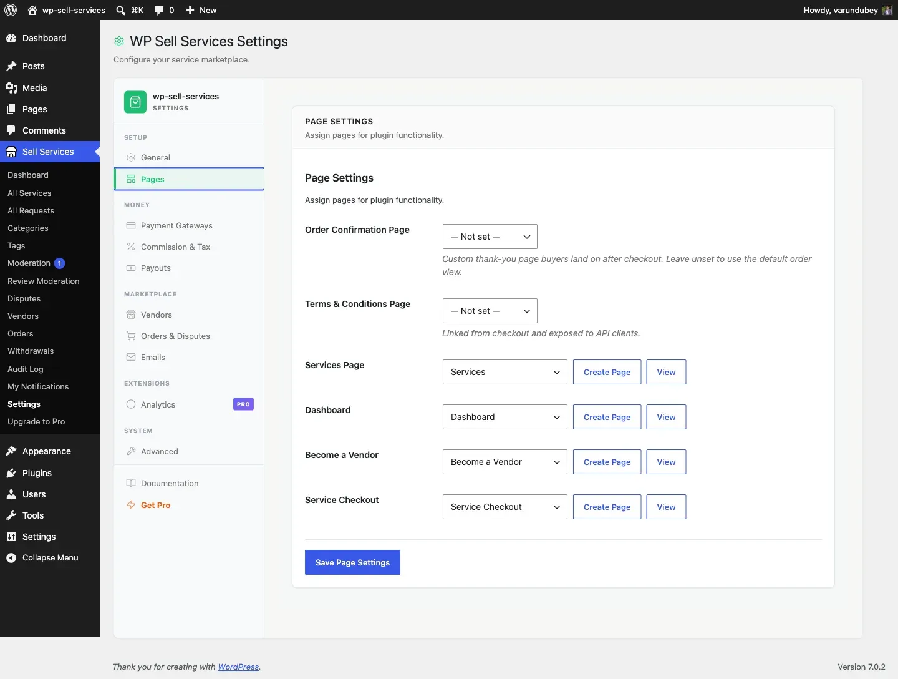Click the PRO badge beside Analytics

243,404
